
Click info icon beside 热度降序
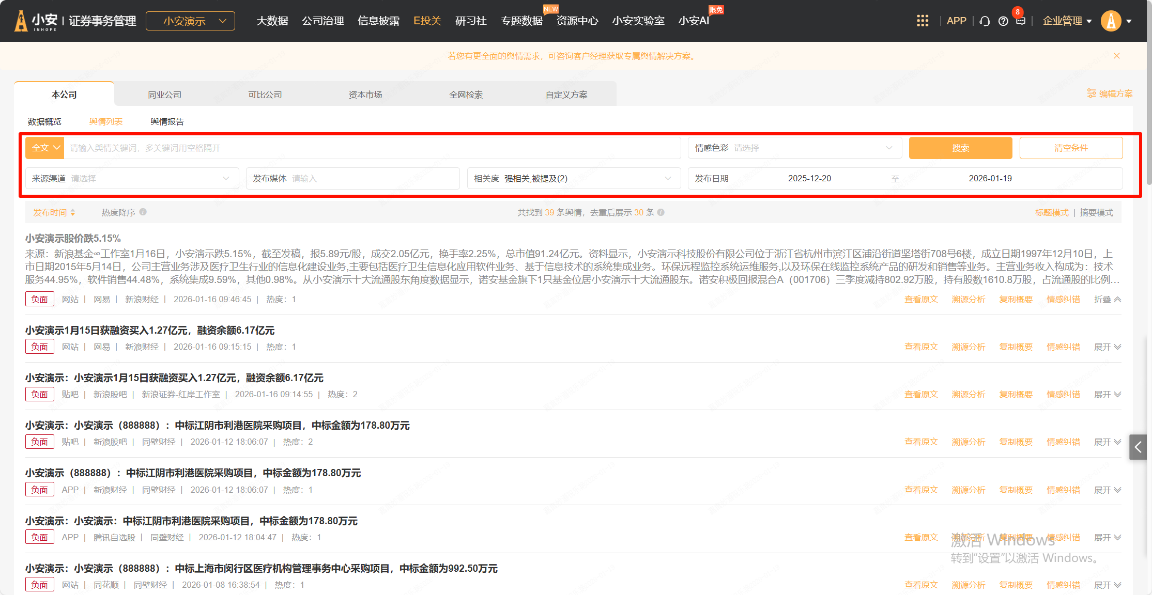click(x=143, y=212)
